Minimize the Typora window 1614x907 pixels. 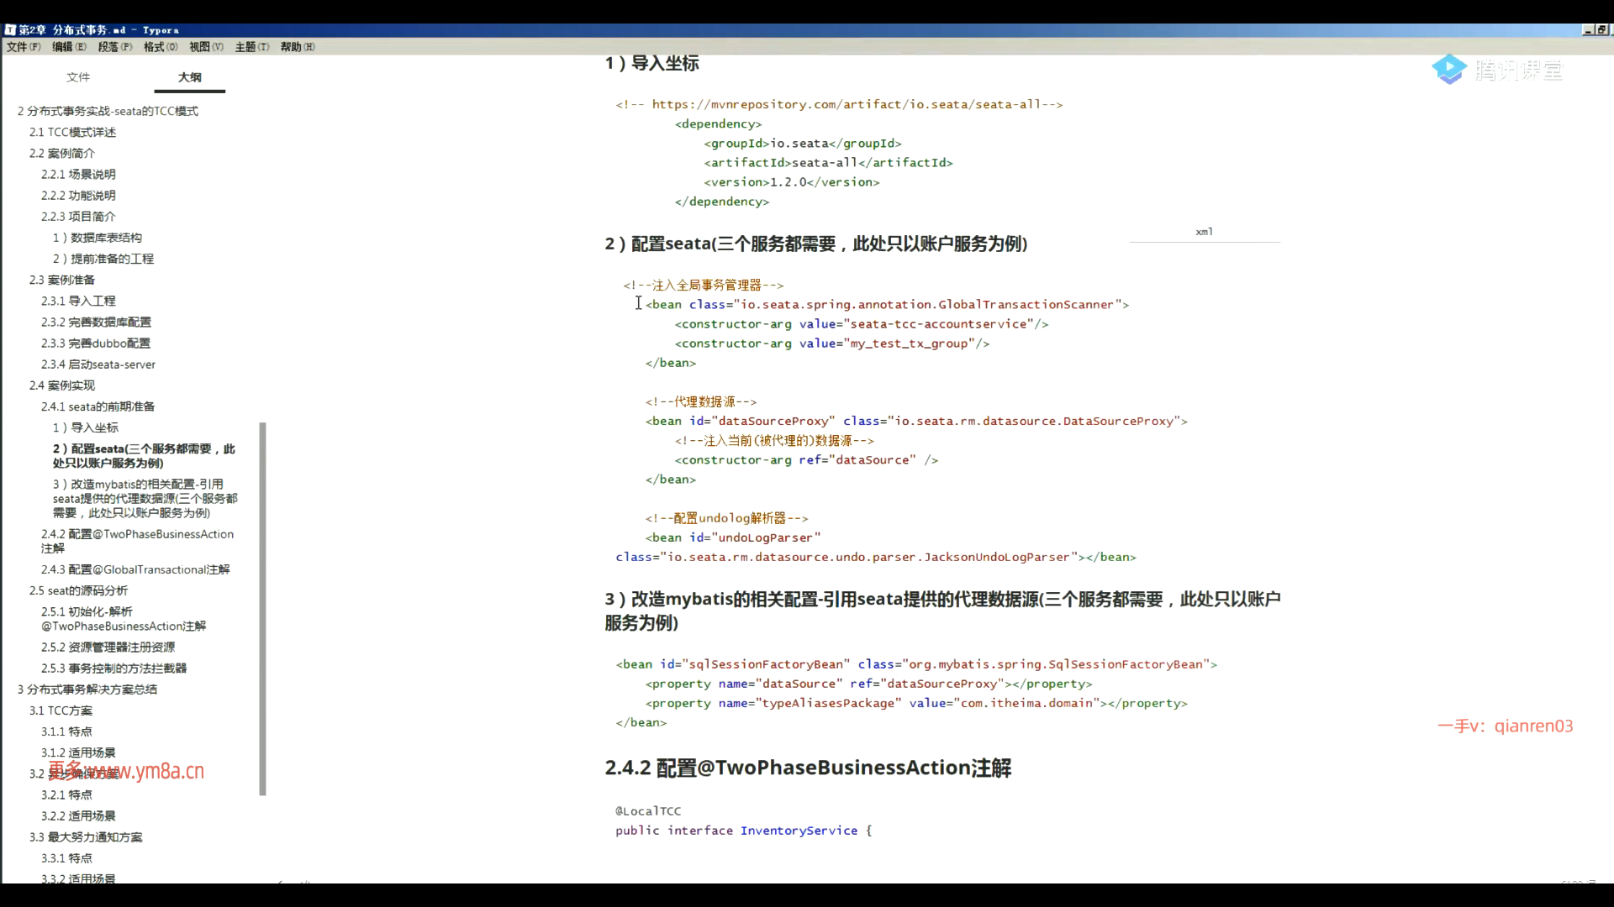click(x=1587, y=29)
